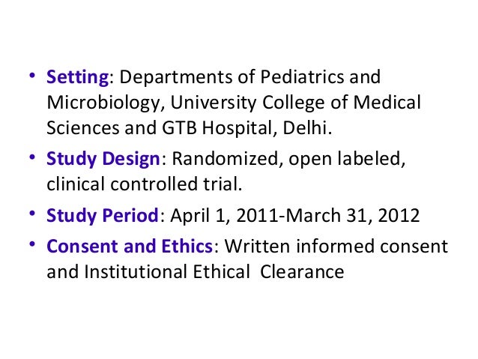Click the 'Study Period' heading

(x=103, y=216)
